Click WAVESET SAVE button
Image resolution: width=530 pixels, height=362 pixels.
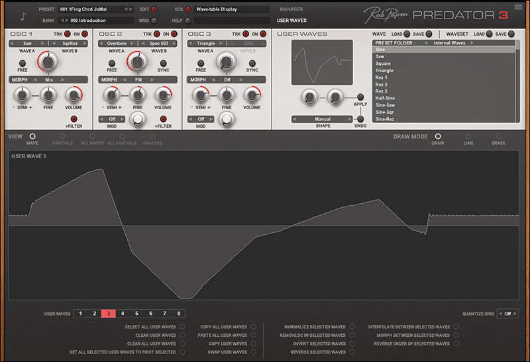point(511,34)
